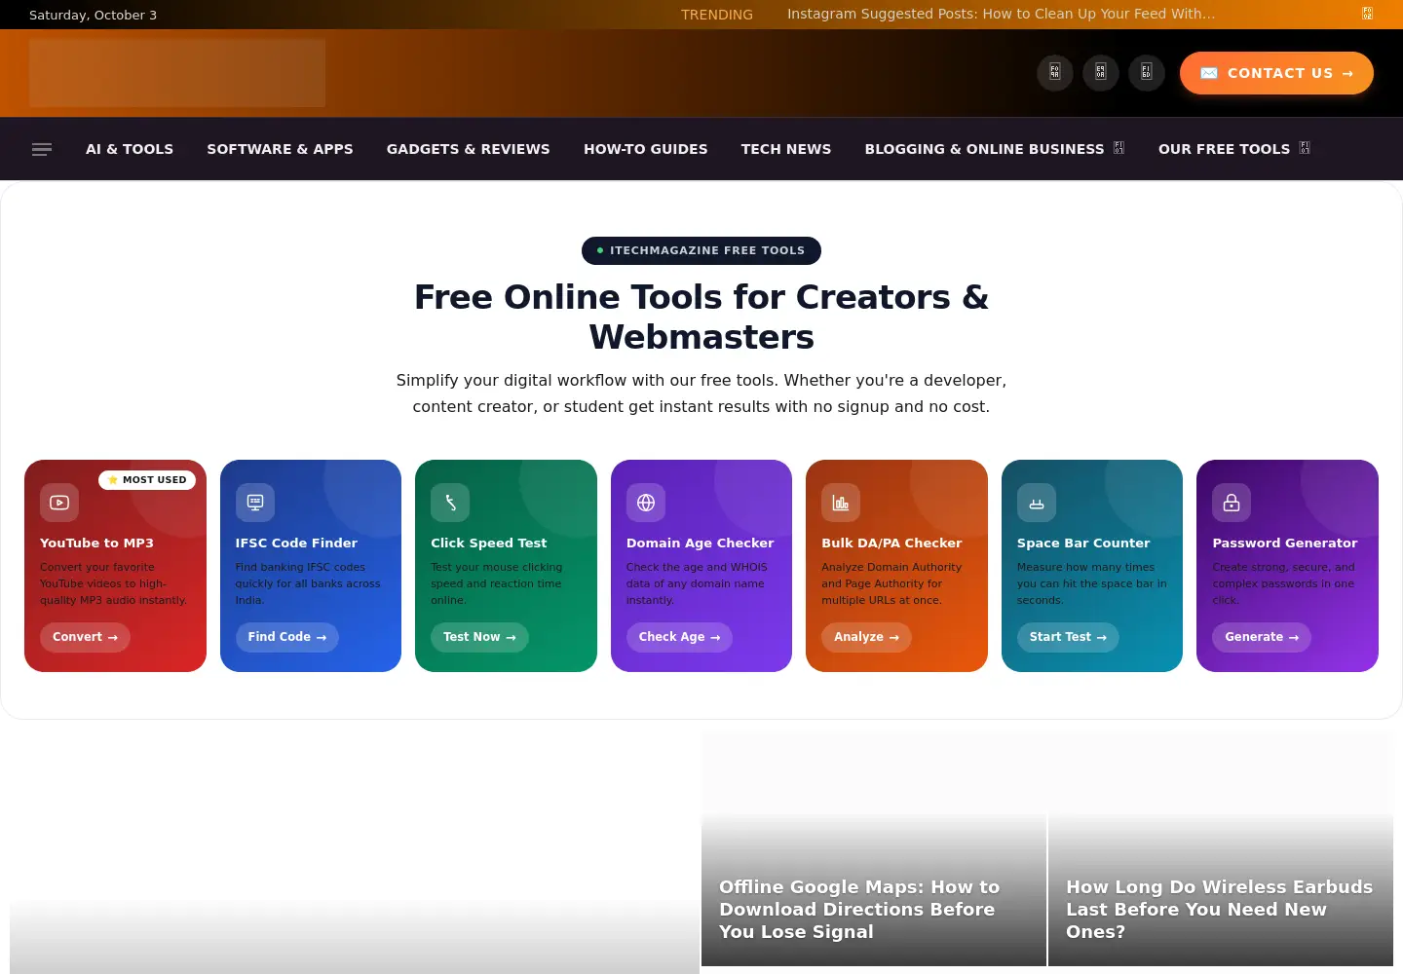
Task: Click the Bulk DA/PA Checker title
Action: tap(891, 543)
